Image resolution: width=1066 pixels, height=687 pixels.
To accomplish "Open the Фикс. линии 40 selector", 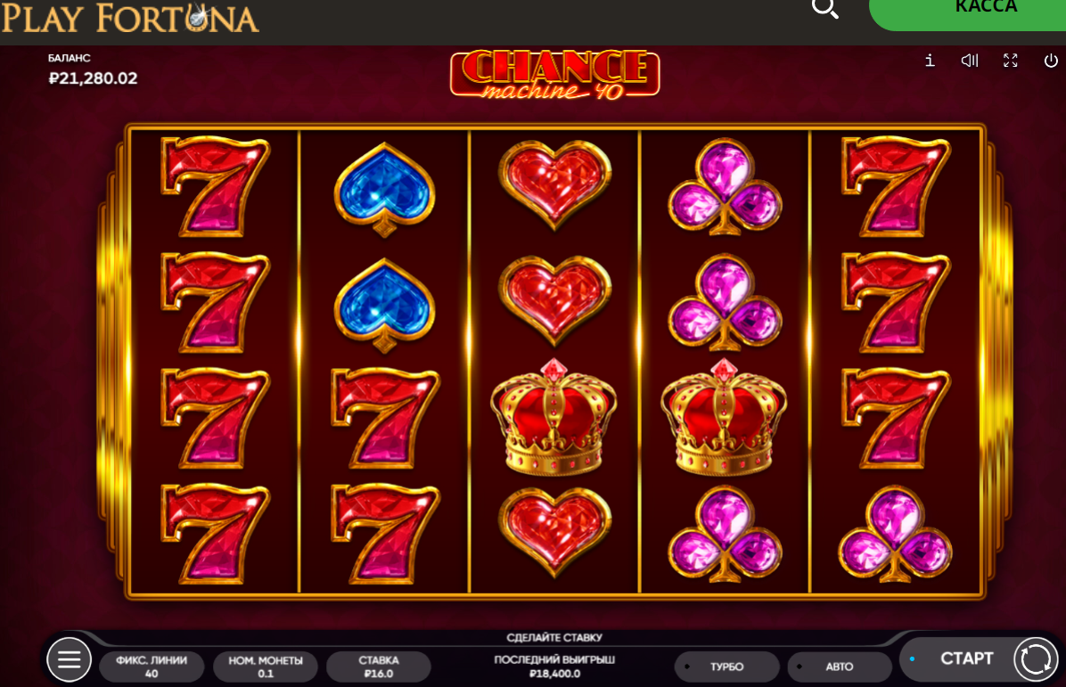I will [x=151, y=667].
